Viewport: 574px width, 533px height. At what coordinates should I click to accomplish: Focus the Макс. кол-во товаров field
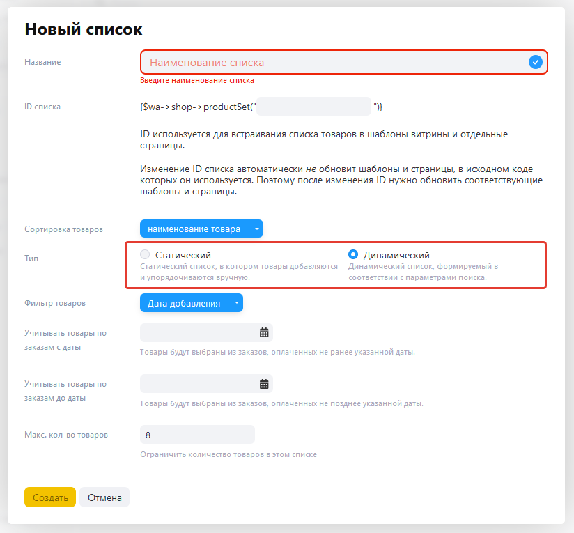[x=197, y=435]
